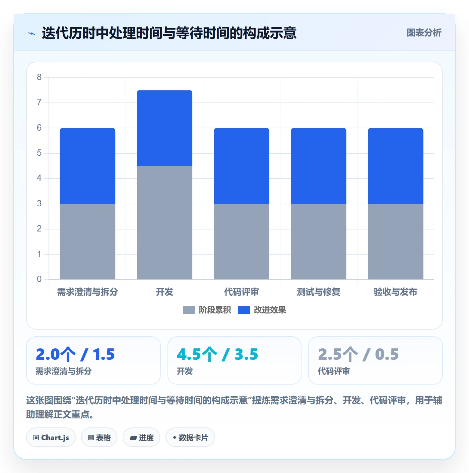This screenshot has width=469, height=473.
Task: Click the blue segment of the 测试与修复 bar
Action: (319, 166)
